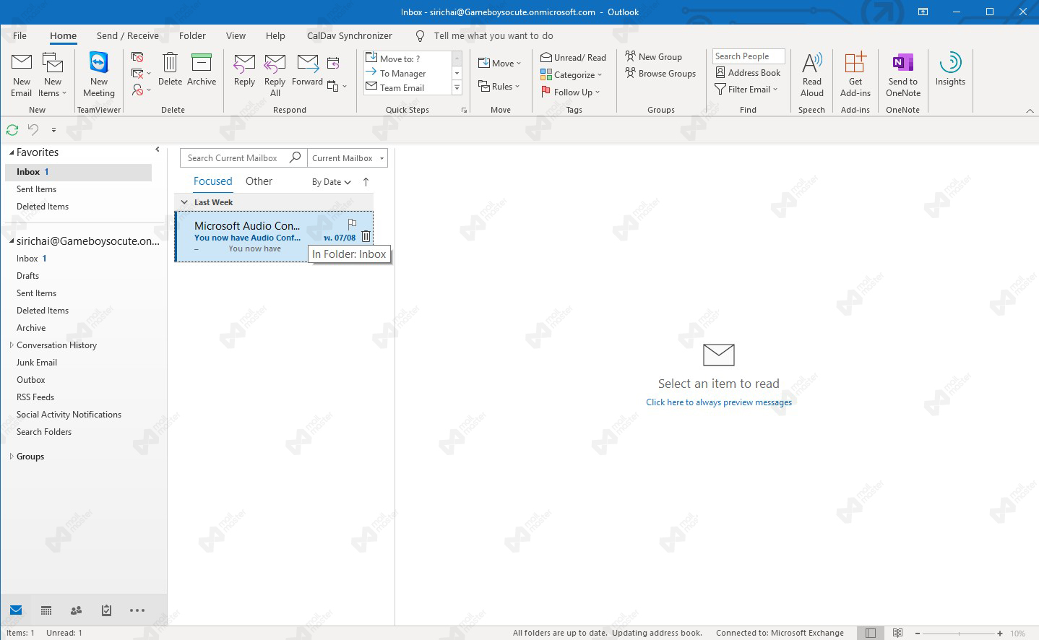Click the Address Book button

tap(748, 72)
